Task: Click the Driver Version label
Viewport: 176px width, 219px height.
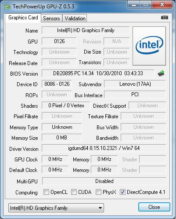Action: [x=24, y=149]
